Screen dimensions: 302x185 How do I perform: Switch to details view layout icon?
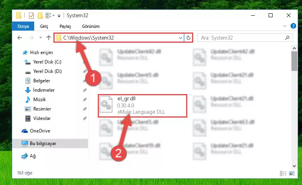pos(283,173)
